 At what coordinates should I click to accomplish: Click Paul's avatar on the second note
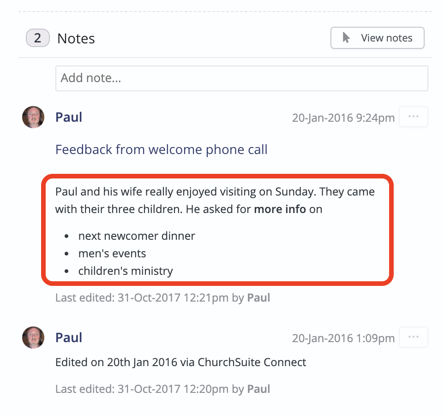point(33,338)
